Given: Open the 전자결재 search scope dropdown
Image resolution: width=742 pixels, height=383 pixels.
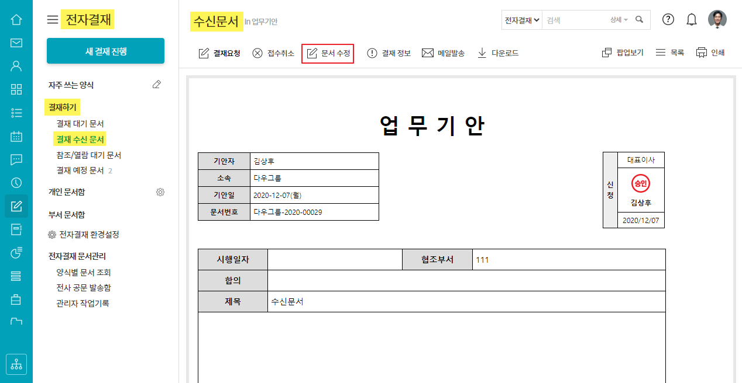Looking at the screenshot, I should pos(522,20).
